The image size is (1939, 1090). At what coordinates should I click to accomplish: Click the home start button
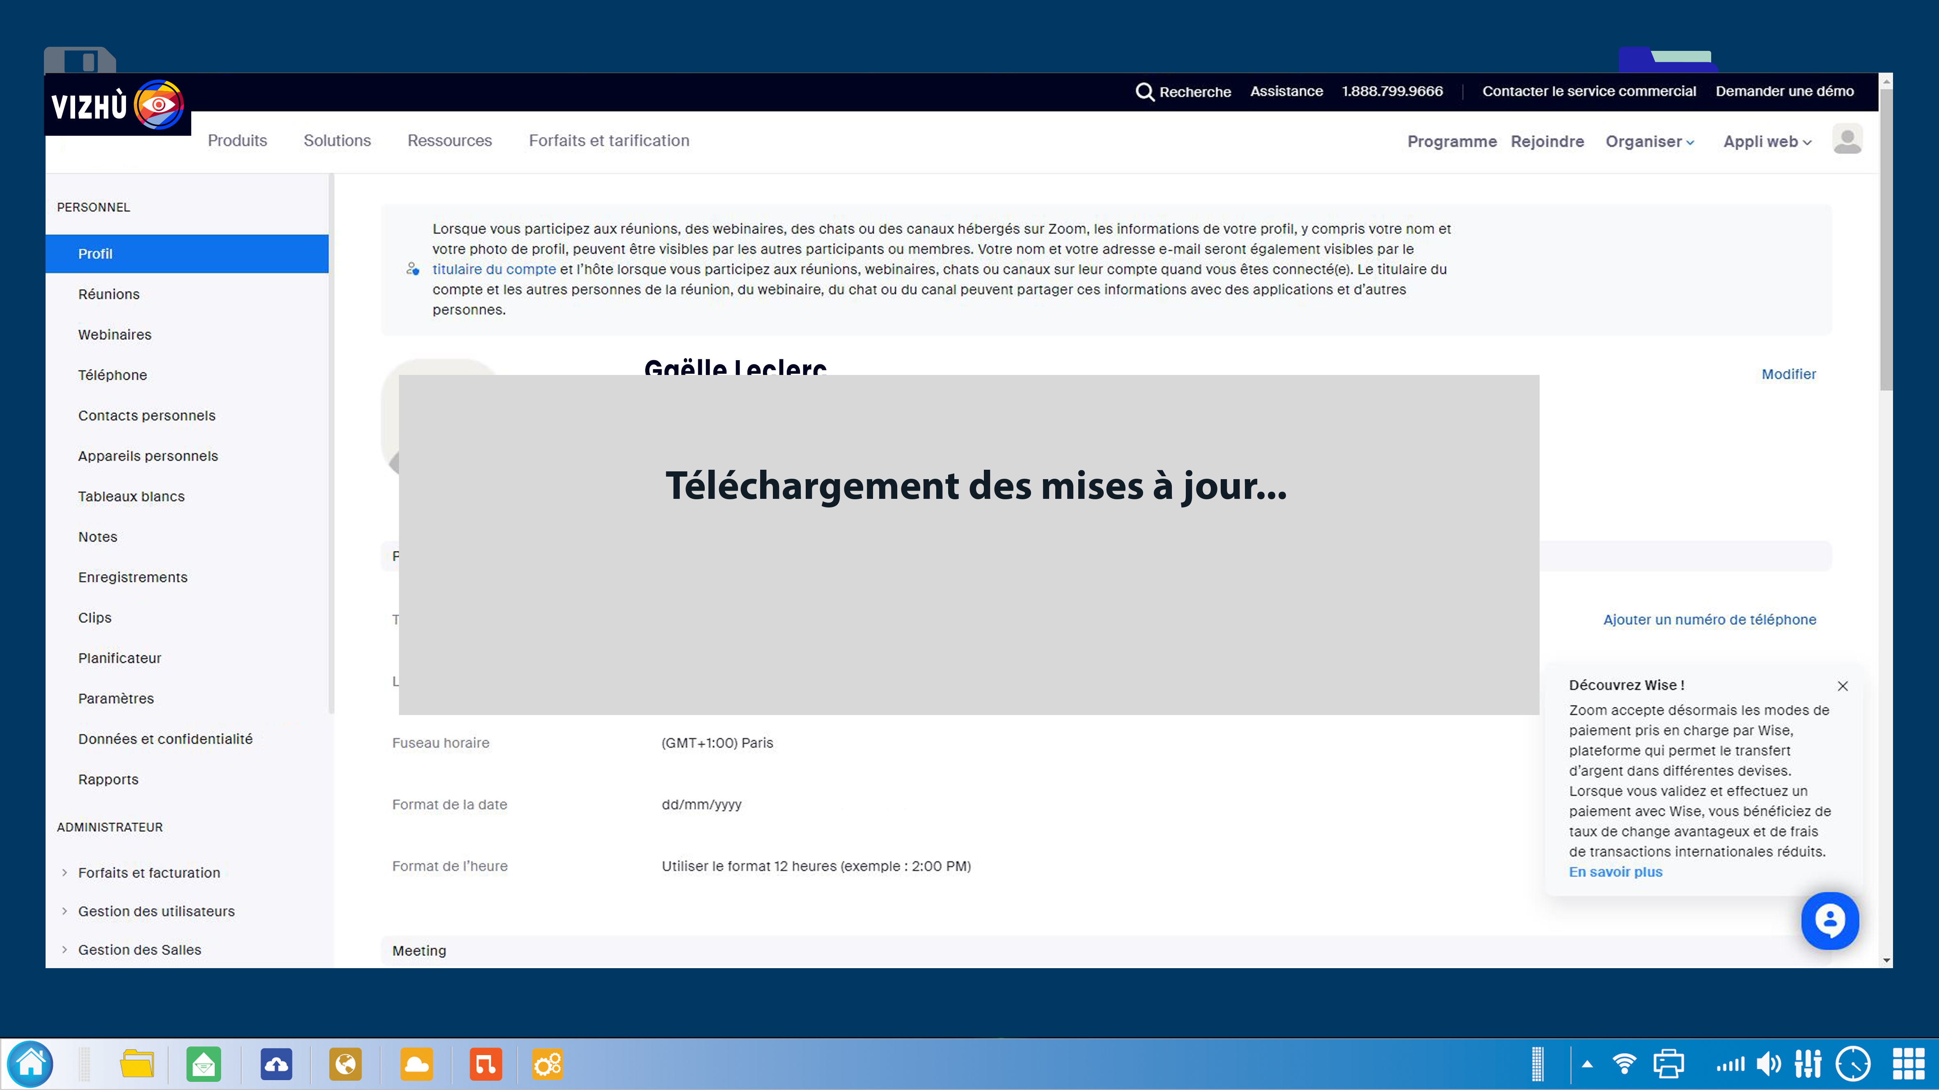coord(31,1064)
